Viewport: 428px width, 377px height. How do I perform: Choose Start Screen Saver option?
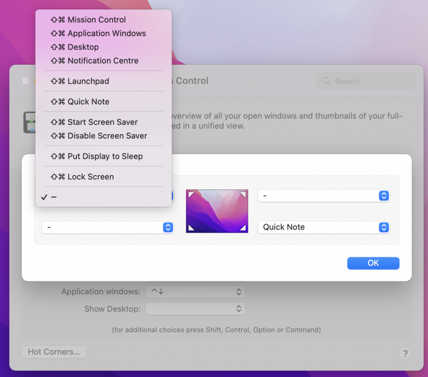coord(102,122)
